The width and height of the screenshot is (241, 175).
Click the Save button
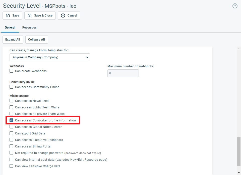[13, 16]
